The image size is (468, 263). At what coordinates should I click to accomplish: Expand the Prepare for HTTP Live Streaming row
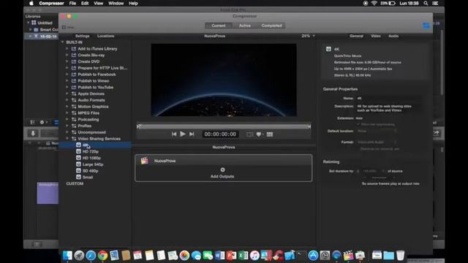pyautogui.click(x=67, y=68)
